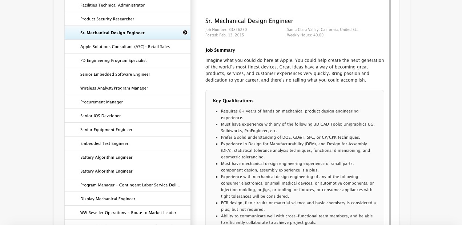The width and height of the screenshot is (462, 225).
Task: Open the first Battery Algorithm Engineer listing
Action: coord(106,157)
